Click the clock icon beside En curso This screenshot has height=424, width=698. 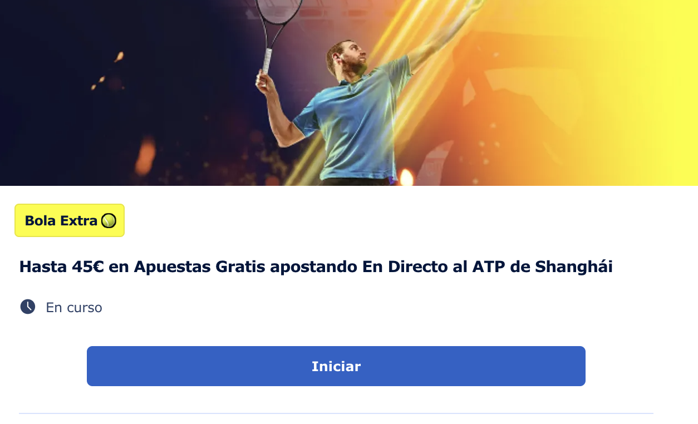tap(28, 307)
